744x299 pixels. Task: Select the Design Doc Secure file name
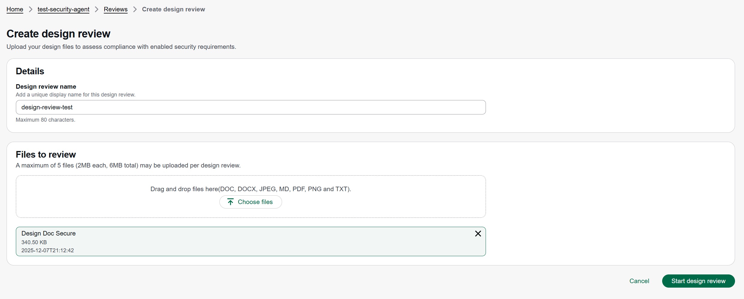48,233
